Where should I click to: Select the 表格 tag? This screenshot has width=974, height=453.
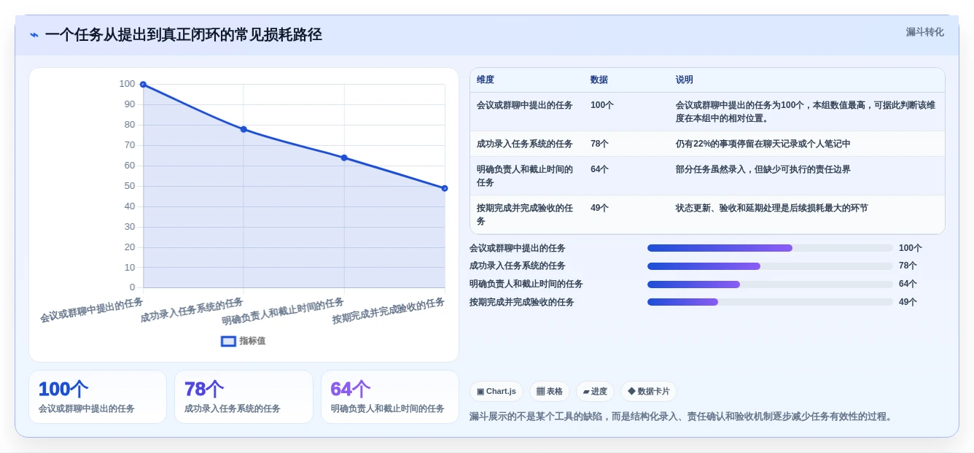point(550,392)
